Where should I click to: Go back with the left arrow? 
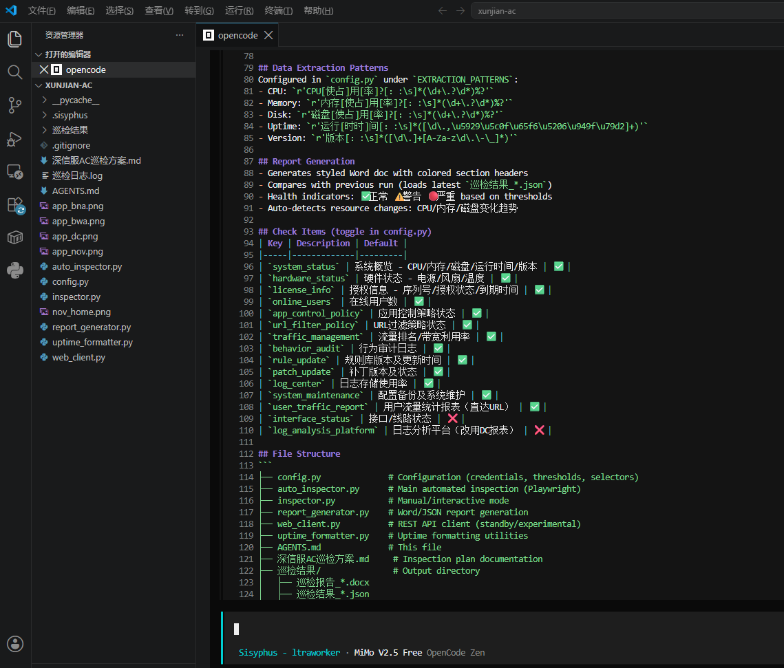pyautogui.click(x=442, y=10)
